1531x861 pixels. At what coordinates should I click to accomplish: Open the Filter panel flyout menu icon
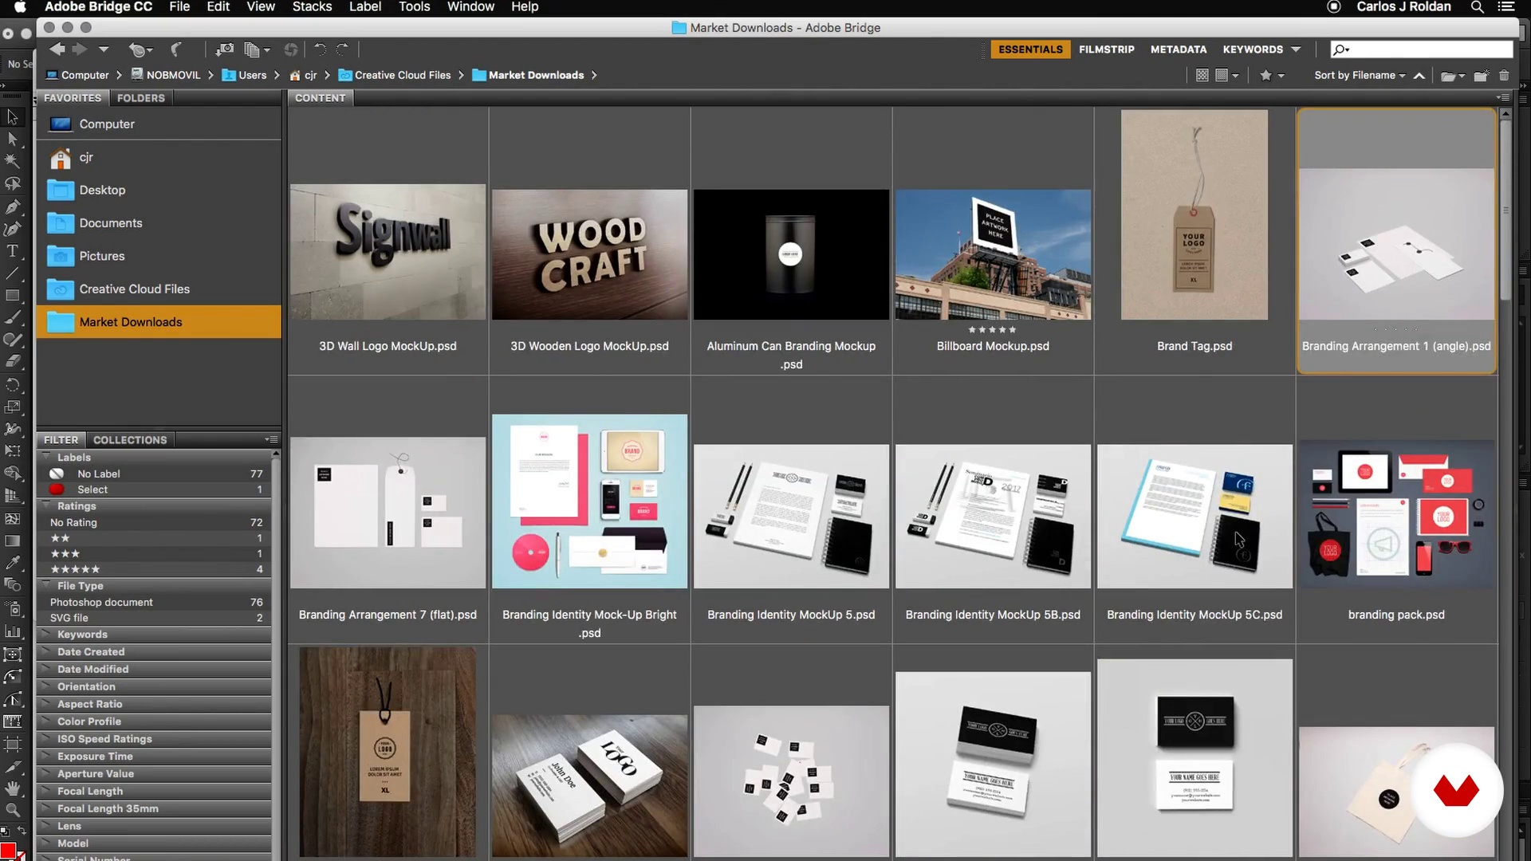click(271, 439)
